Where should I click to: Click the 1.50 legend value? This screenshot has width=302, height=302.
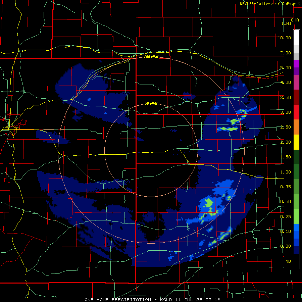286,157
